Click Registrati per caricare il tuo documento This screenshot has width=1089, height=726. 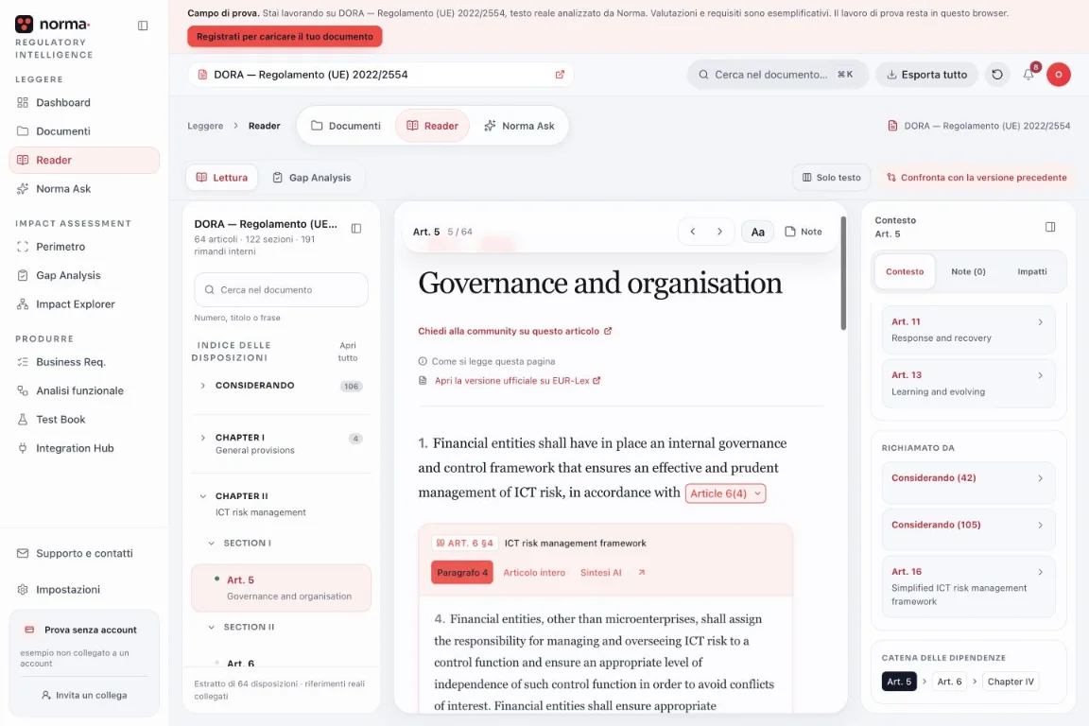click(285, 36)
